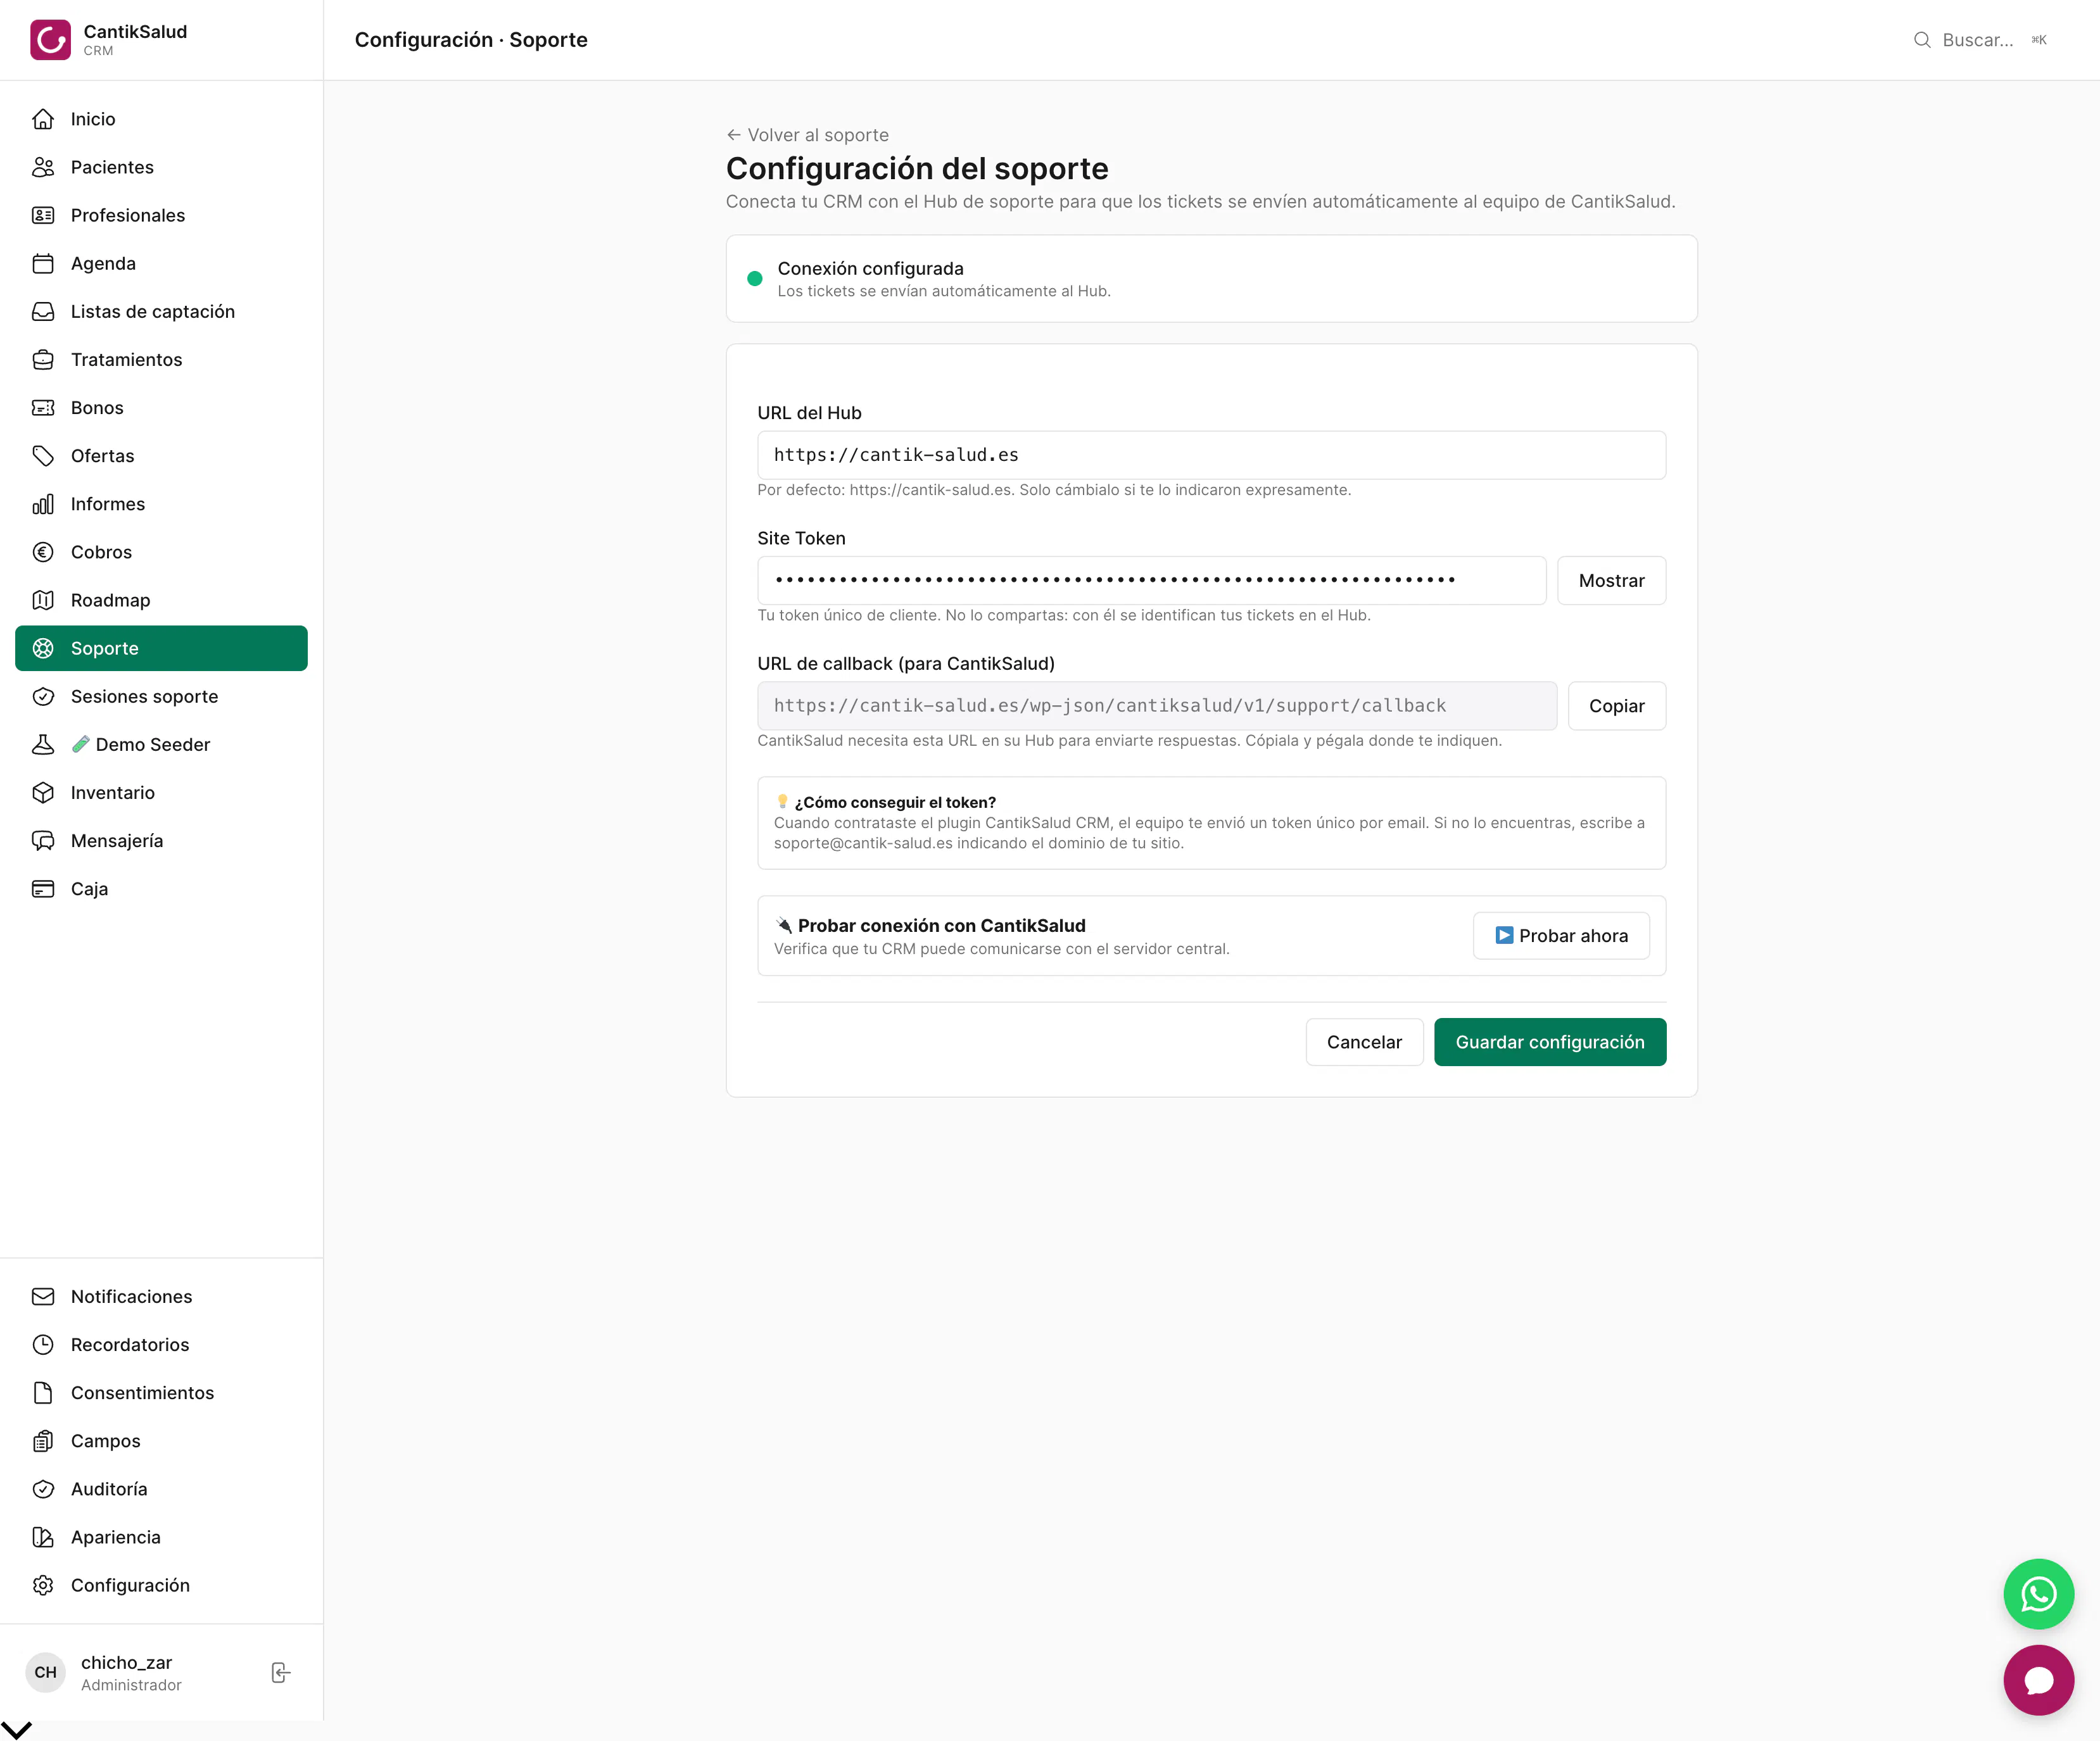Click the Agenda calendar icon
2100x1741 pixels.
43,263
